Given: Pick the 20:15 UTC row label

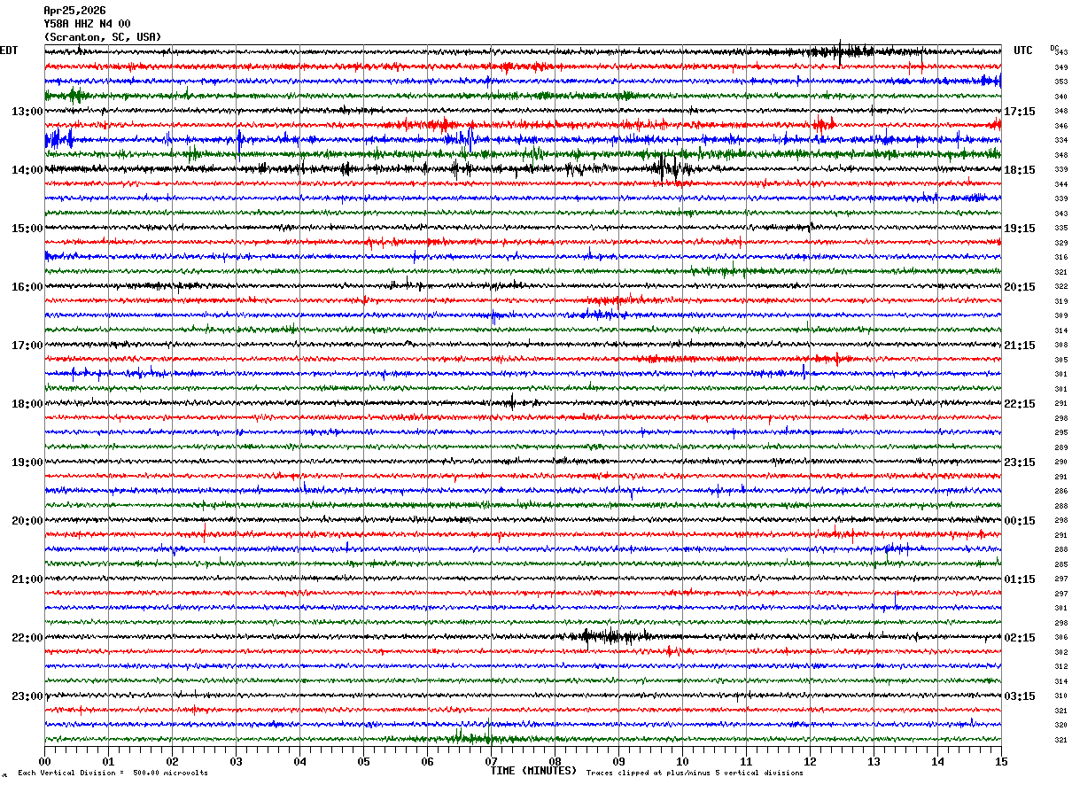Looking at the screenshot, I should coord(1020,286).
